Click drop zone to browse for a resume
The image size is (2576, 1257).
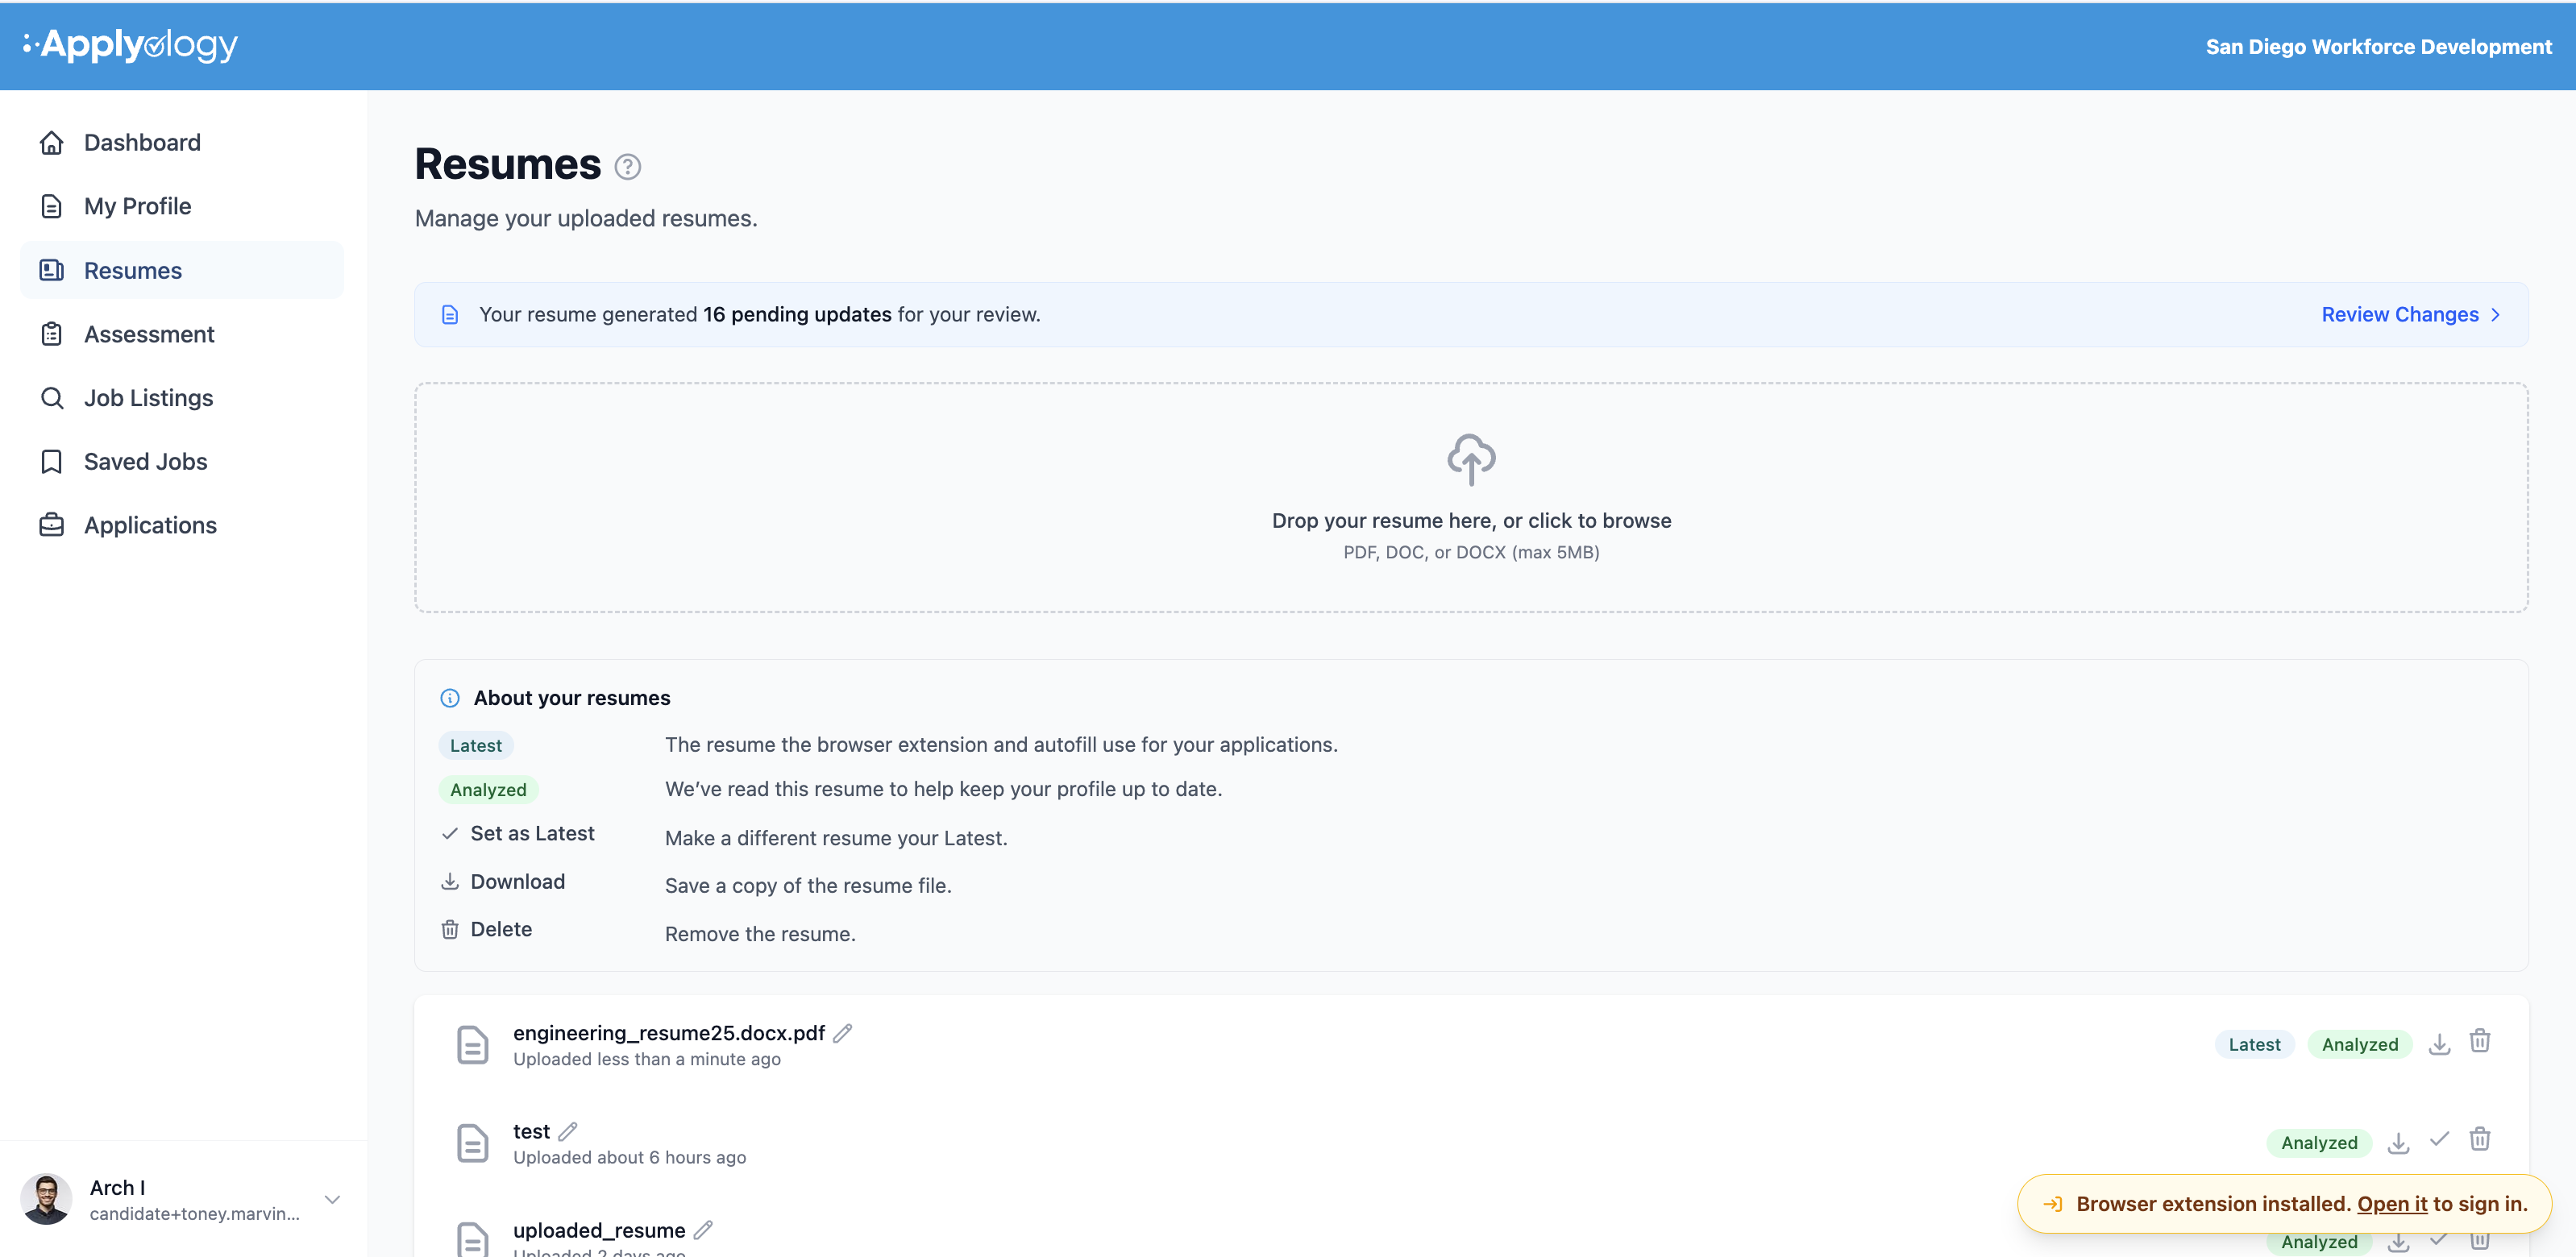coord(1471,497)
